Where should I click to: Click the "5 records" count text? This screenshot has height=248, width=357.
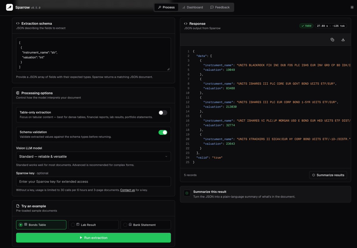[x=190, y=175]
